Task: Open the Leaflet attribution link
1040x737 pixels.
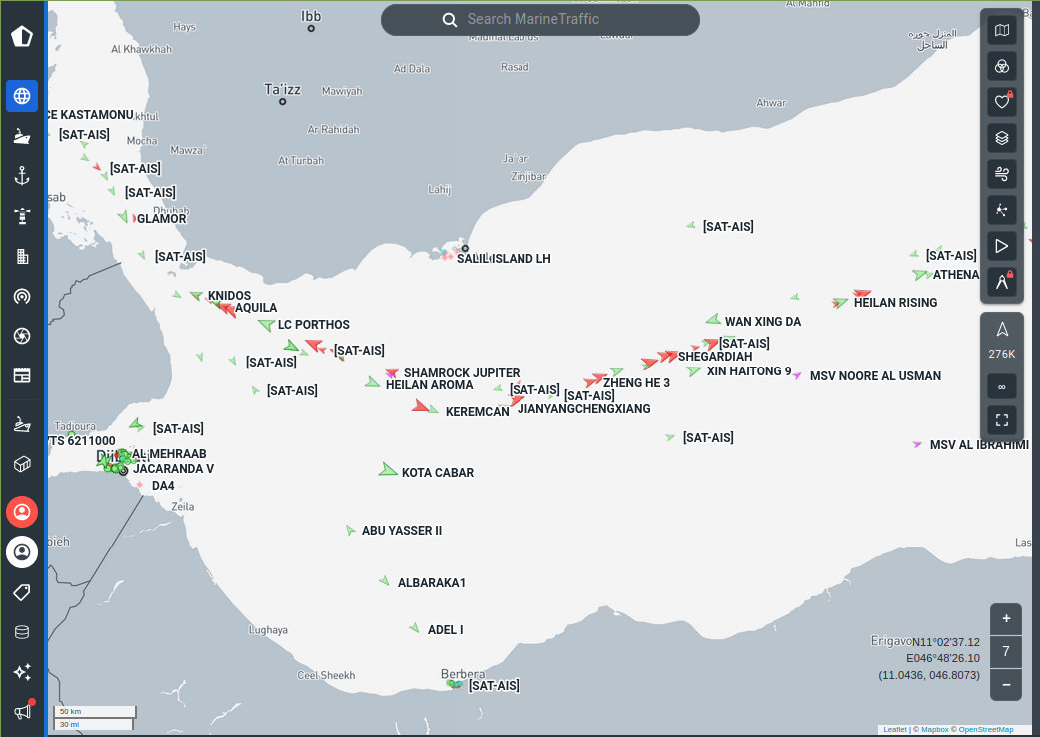Action: 895,730
